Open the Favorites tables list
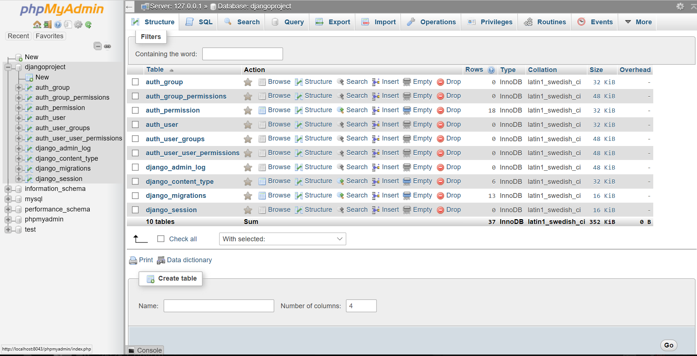This screenshot has width=697, height=356. click(49, 36)
